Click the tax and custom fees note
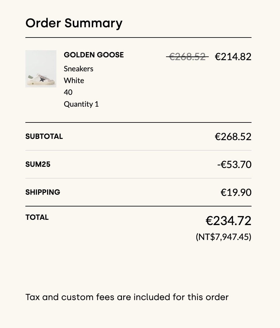Screen dimensions: 280x328 pyautogui.click(x=127, y=297)
